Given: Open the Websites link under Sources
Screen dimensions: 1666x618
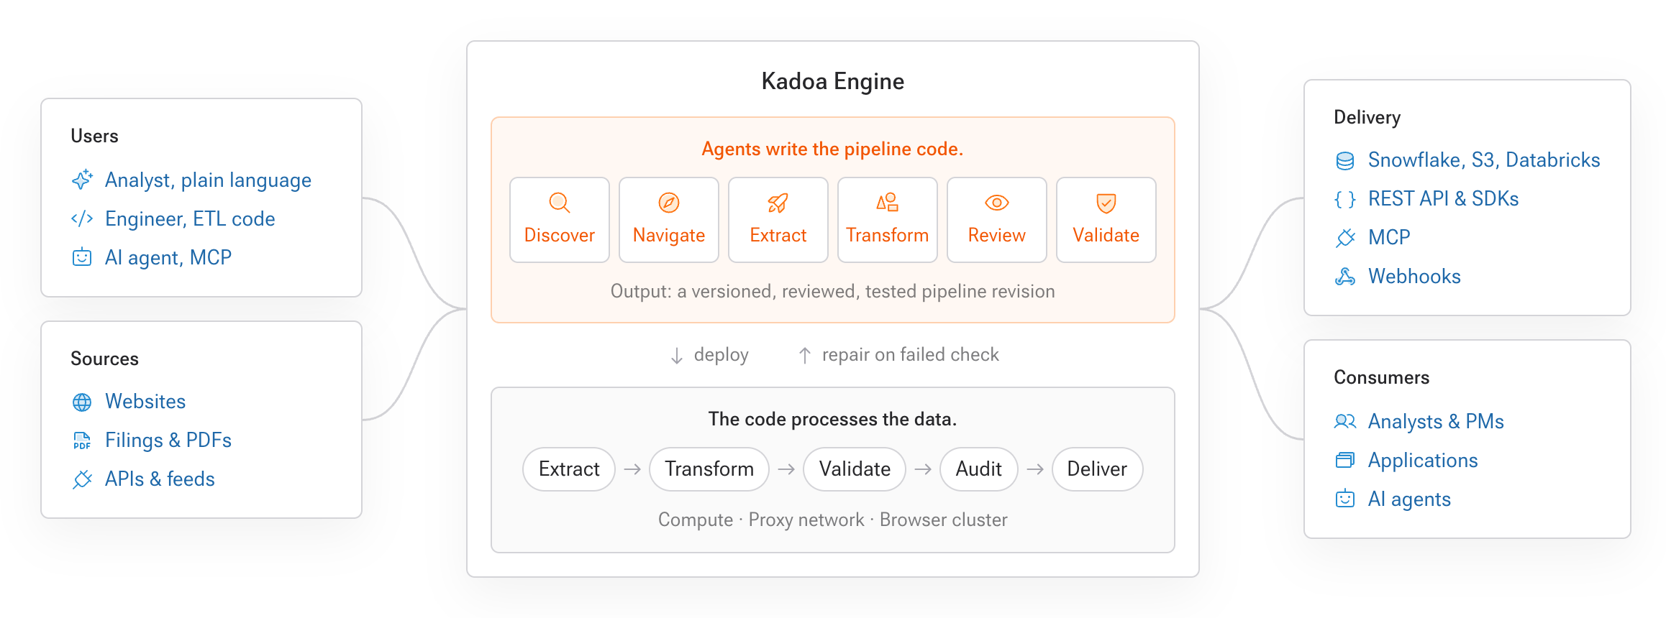Looking at the screenshot, I should [x=145, y=402].
